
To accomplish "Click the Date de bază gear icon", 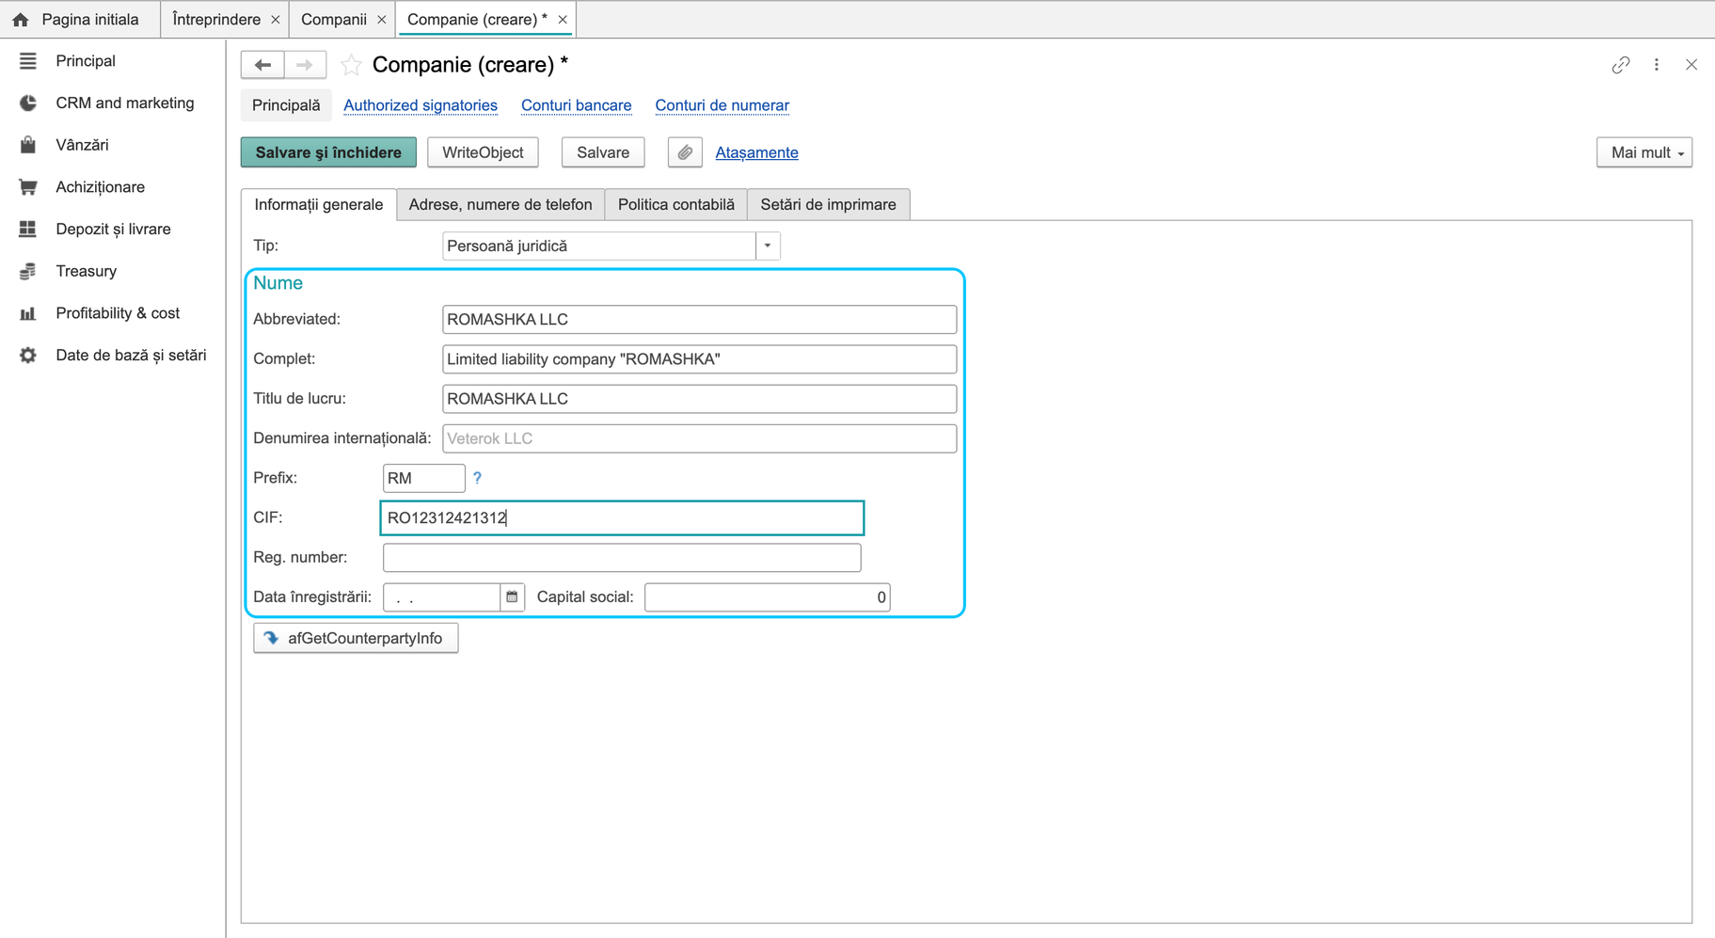I will click(28, 355).
